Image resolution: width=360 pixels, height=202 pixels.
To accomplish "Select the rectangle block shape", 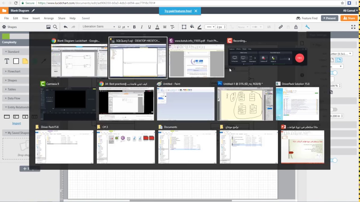I will click(x=16, y=61).
